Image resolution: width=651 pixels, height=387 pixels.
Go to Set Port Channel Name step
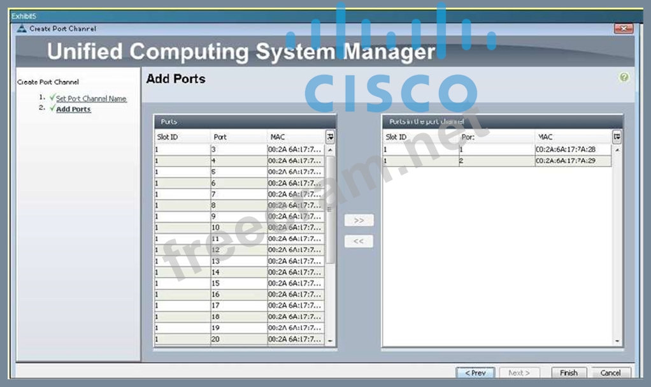click(91, 99)
